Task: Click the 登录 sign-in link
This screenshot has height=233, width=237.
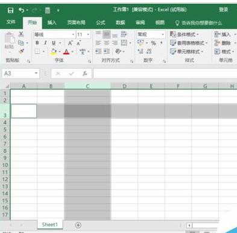Action: tap(223, 10)
